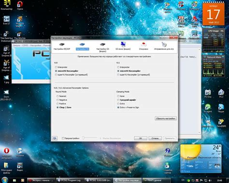Set Round Mode to Positive
Viewport: 229px width, 183px height.
point(61,104)
